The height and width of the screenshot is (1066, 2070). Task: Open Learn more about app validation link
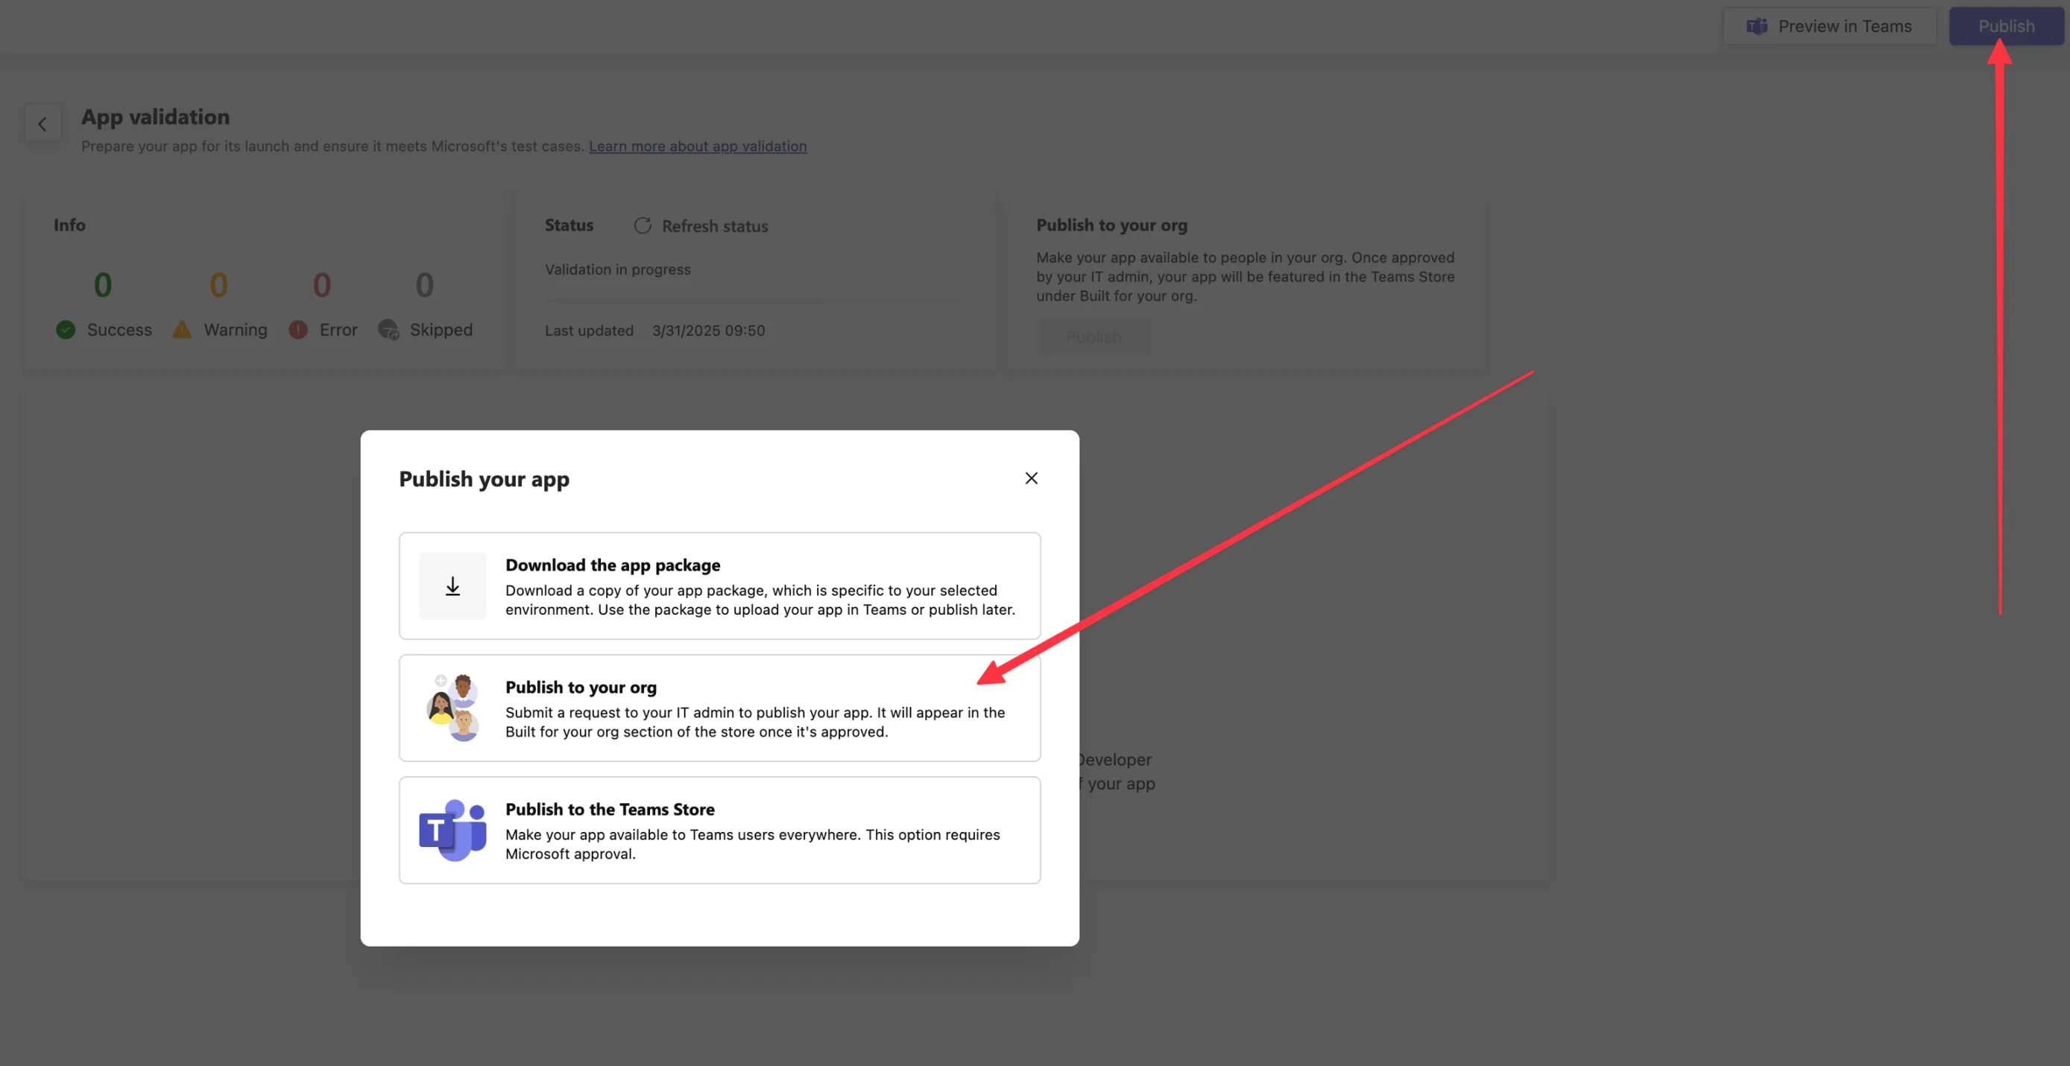pos(698,146)
